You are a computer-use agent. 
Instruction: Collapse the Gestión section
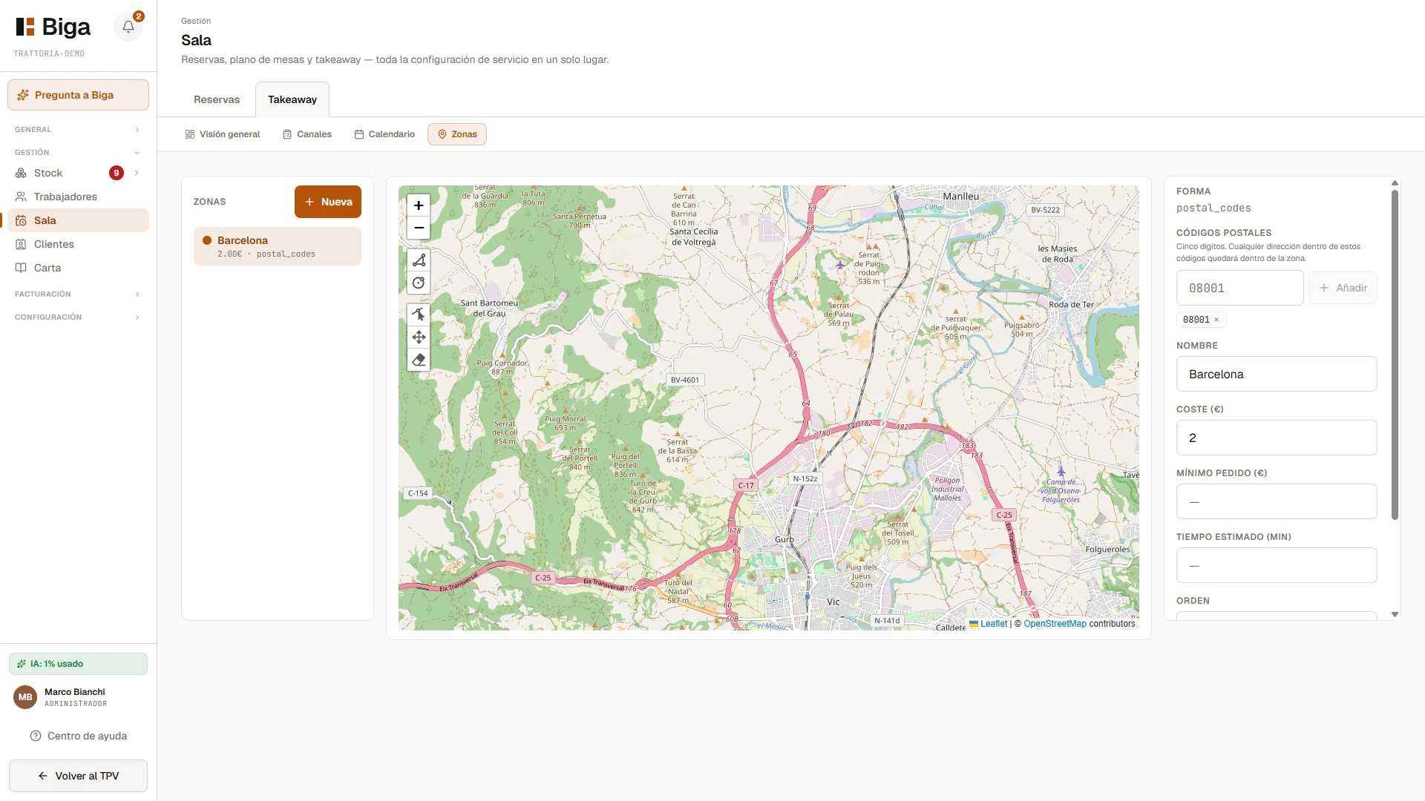77,153
